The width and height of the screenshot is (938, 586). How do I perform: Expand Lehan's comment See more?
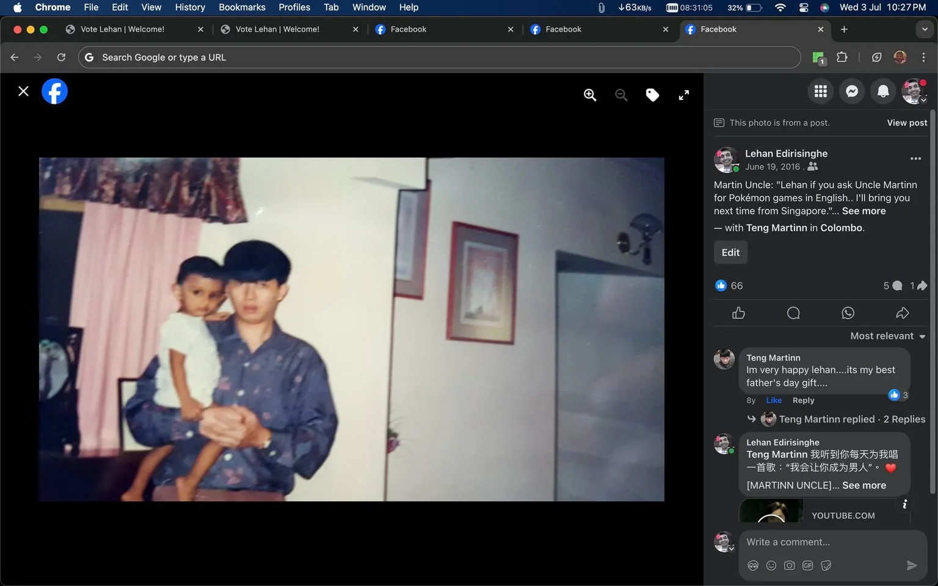863,485
